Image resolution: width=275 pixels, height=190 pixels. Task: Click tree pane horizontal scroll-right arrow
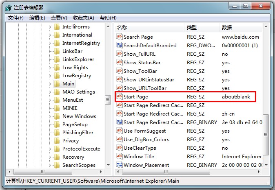point(101,172)
